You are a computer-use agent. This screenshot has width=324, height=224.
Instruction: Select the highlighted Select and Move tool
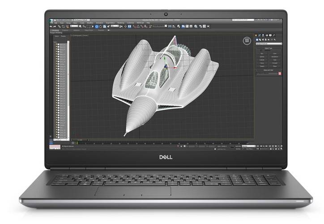coord(97,26)
